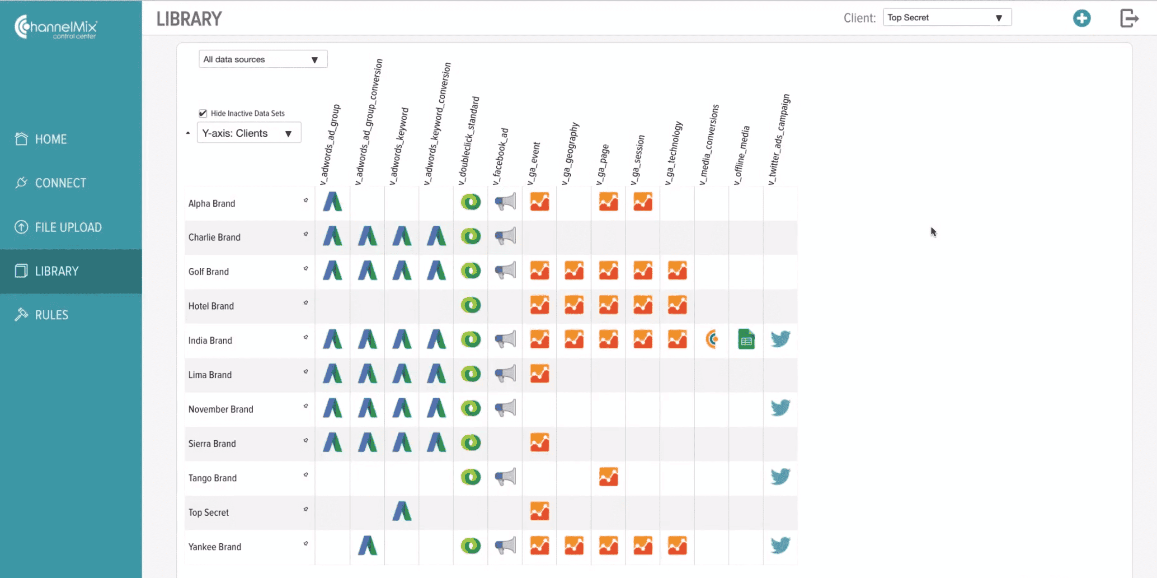This screenshot has width=1157, height=578.
Task: Click the link icon beside India Brand
Action: tap(306, 337)
